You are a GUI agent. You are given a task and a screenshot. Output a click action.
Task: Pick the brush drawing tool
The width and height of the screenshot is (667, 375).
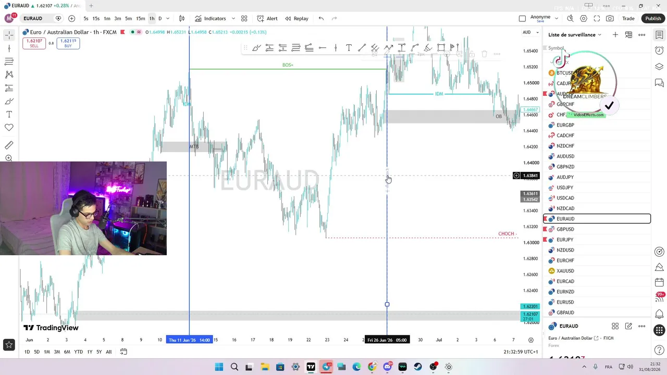pos(9,101)
